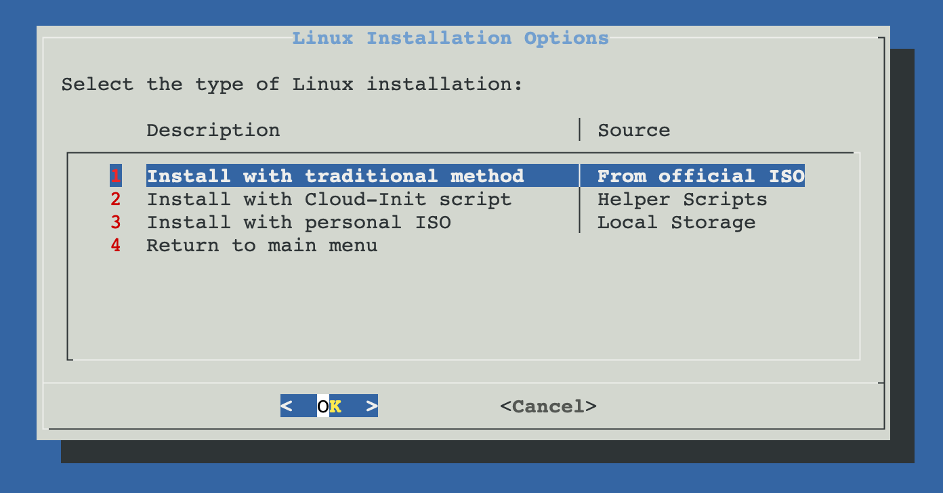Click the 'Source' column header
The width and height of the screenshot is (943, 493).
pos(633,130)
